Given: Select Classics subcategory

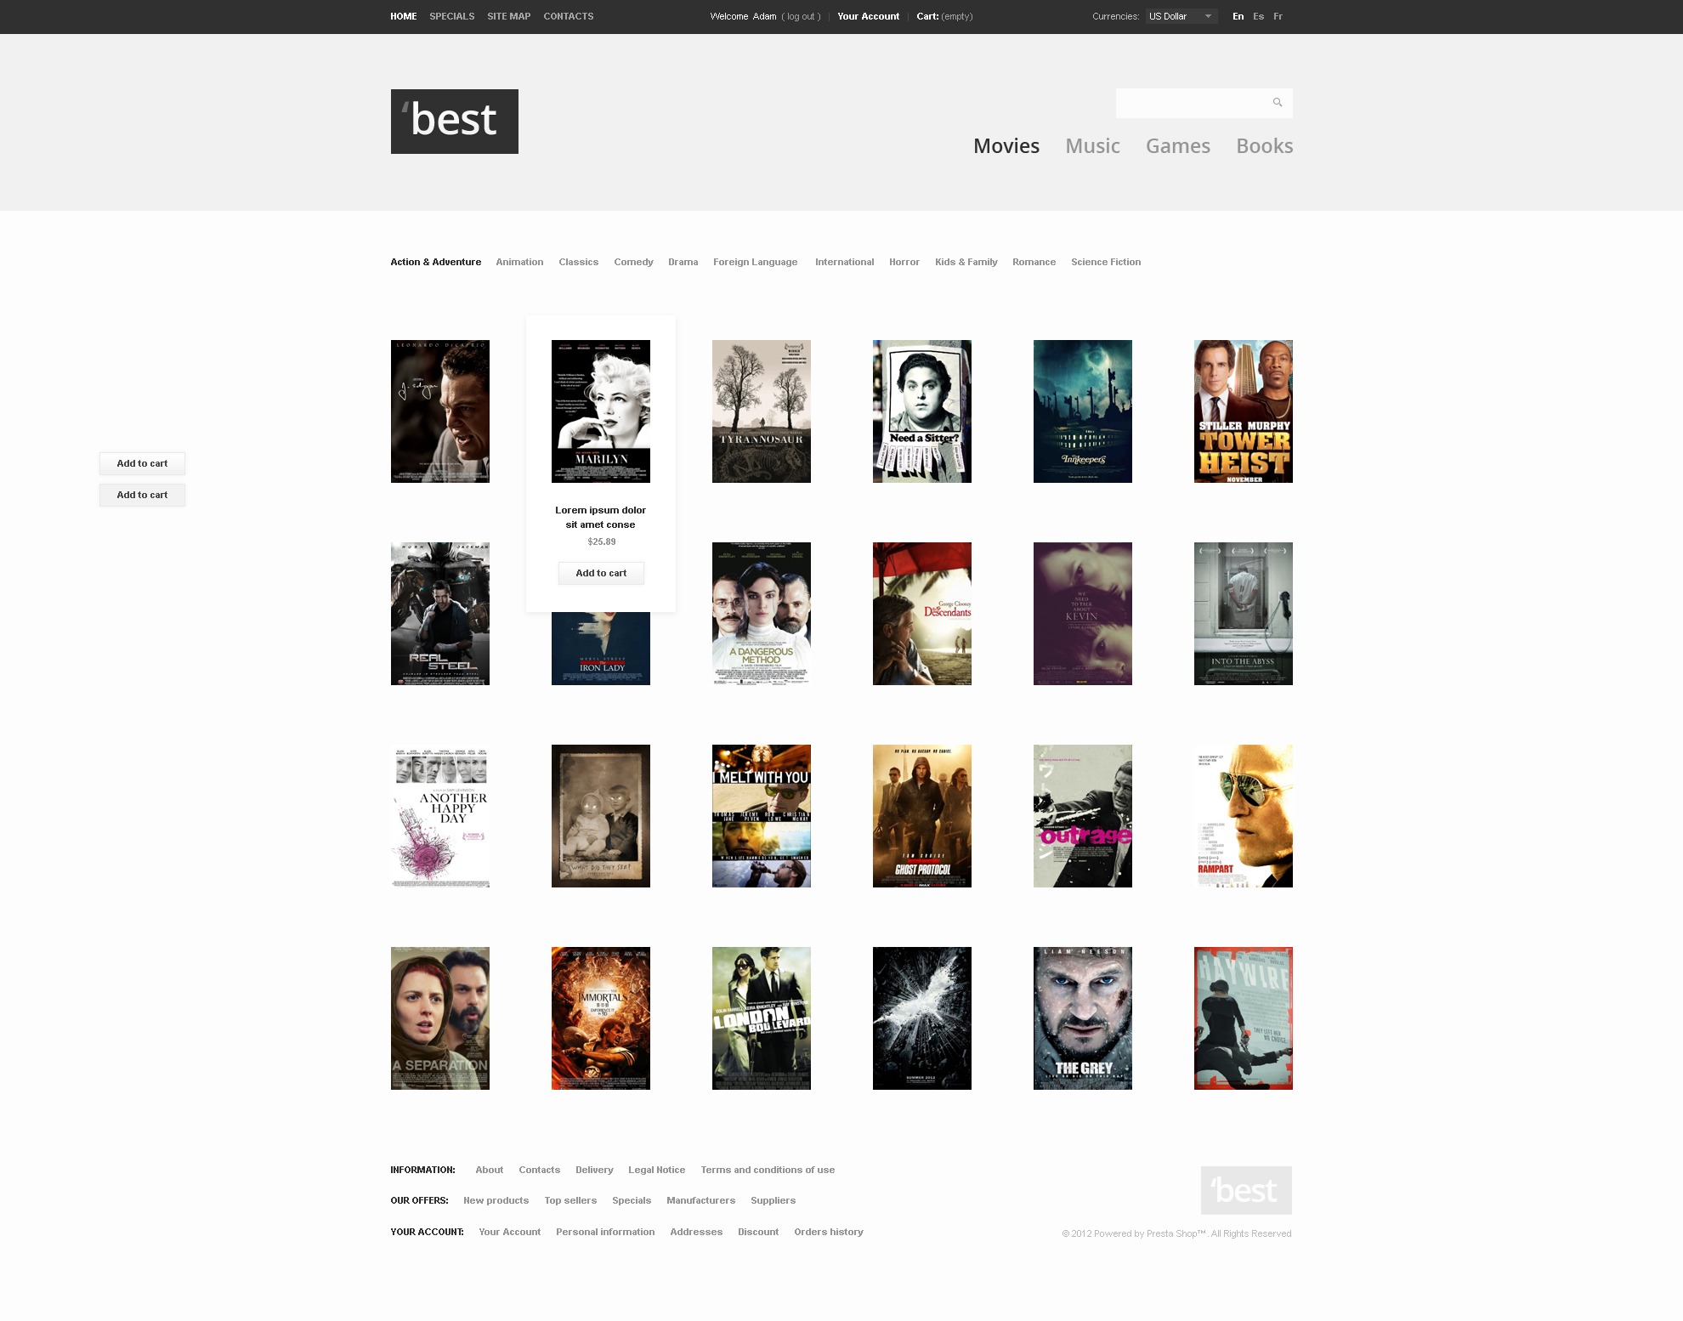Looking at the screenshot, I should [x=578, y=262].
